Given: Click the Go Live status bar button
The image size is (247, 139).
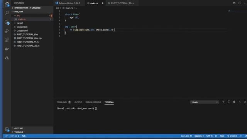Looking at the screenshot, I should (x=232, y=136).
